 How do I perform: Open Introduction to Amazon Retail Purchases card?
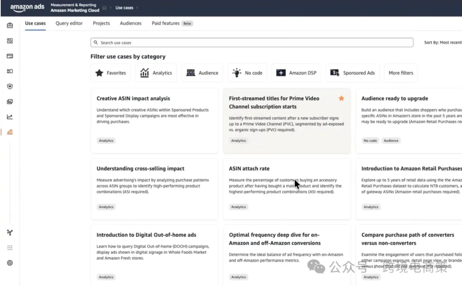click(x=409, y=189)
